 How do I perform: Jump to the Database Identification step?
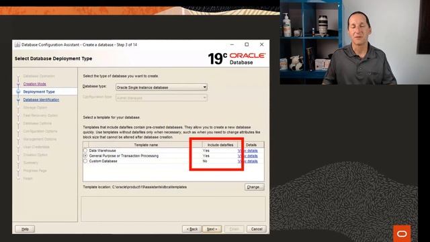coord(41,99)
